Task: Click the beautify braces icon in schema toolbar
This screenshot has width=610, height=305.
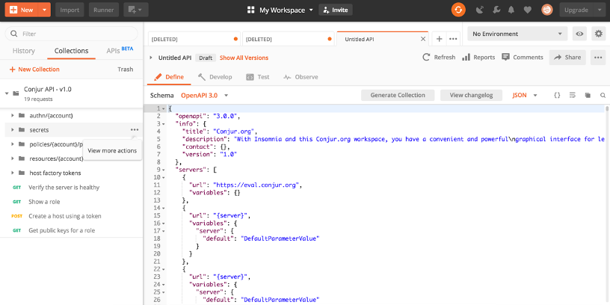Action: [557, 95]
